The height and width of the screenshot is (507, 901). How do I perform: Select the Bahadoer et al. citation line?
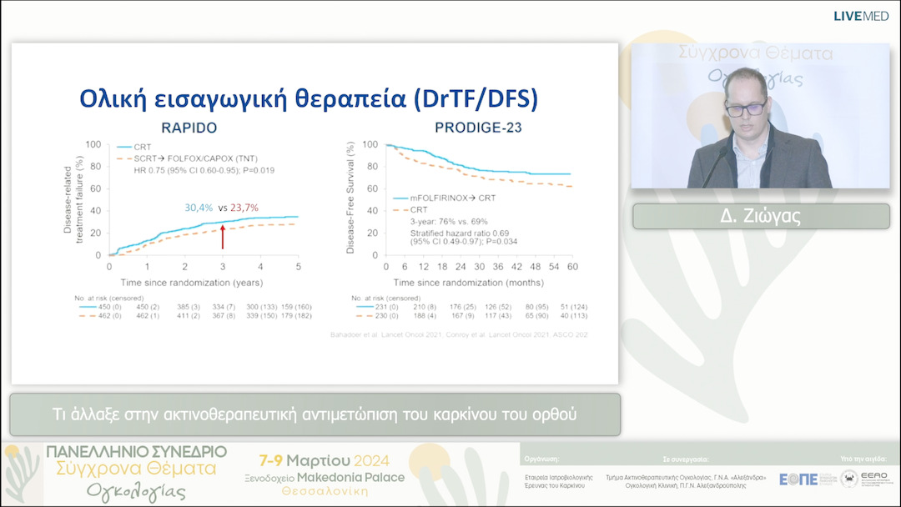pyautogui.click(x=459, y=334)
